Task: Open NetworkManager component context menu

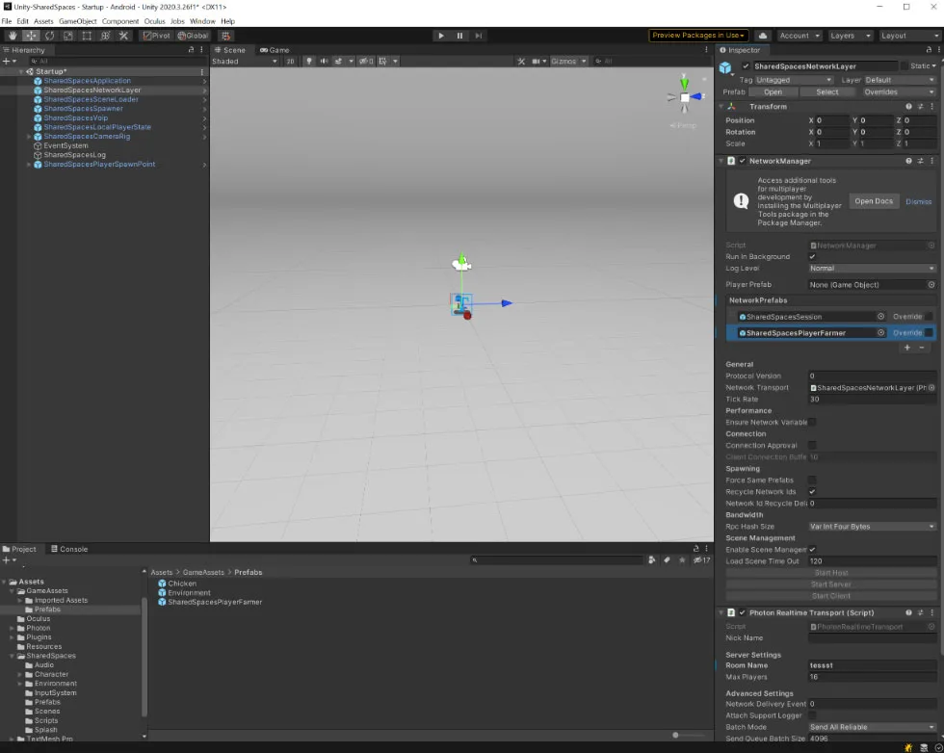Action: click(932, 162)
